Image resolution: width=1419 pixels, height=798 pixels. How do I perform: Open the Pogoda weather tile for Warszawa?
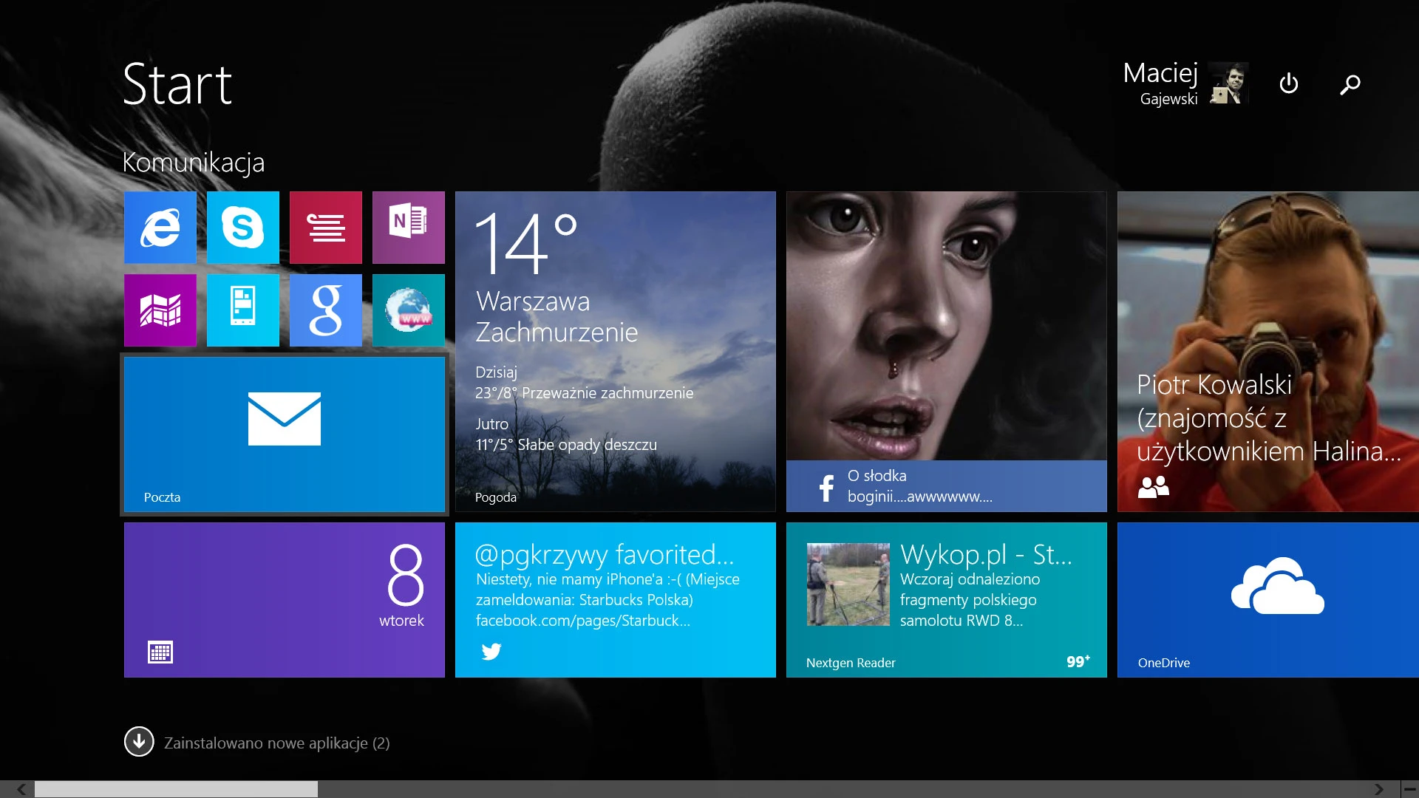[x=616, y=352]
